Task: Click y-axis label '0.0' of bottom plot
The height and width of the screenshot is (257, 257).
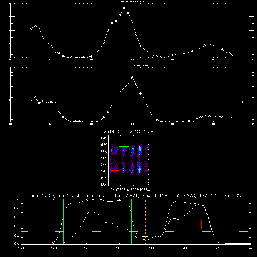Action: click(x=17, y=244)
